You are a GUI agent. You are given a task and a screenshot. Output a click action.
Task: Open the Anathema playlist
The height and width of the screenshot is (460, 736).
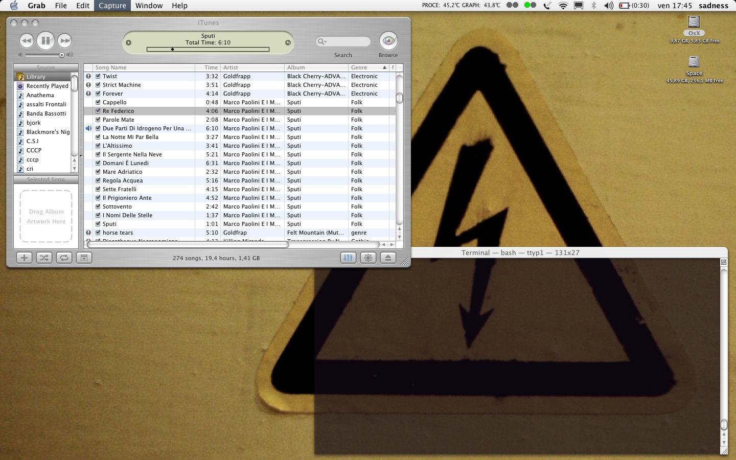[x=42, y=95]
